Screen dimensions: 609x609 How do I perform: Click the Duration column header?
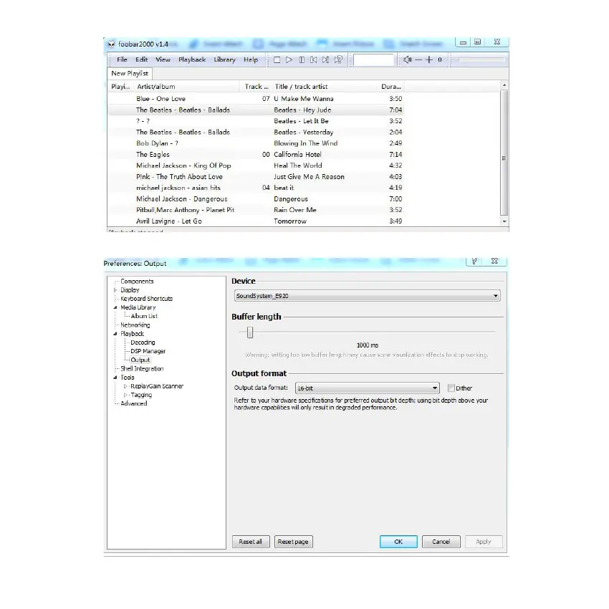(391, 87)
